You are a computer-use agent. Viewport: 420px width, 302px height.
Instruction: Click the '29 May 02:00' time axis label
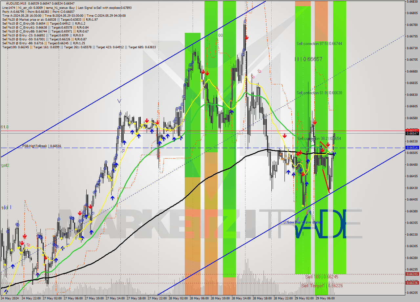tap(305, 298)
